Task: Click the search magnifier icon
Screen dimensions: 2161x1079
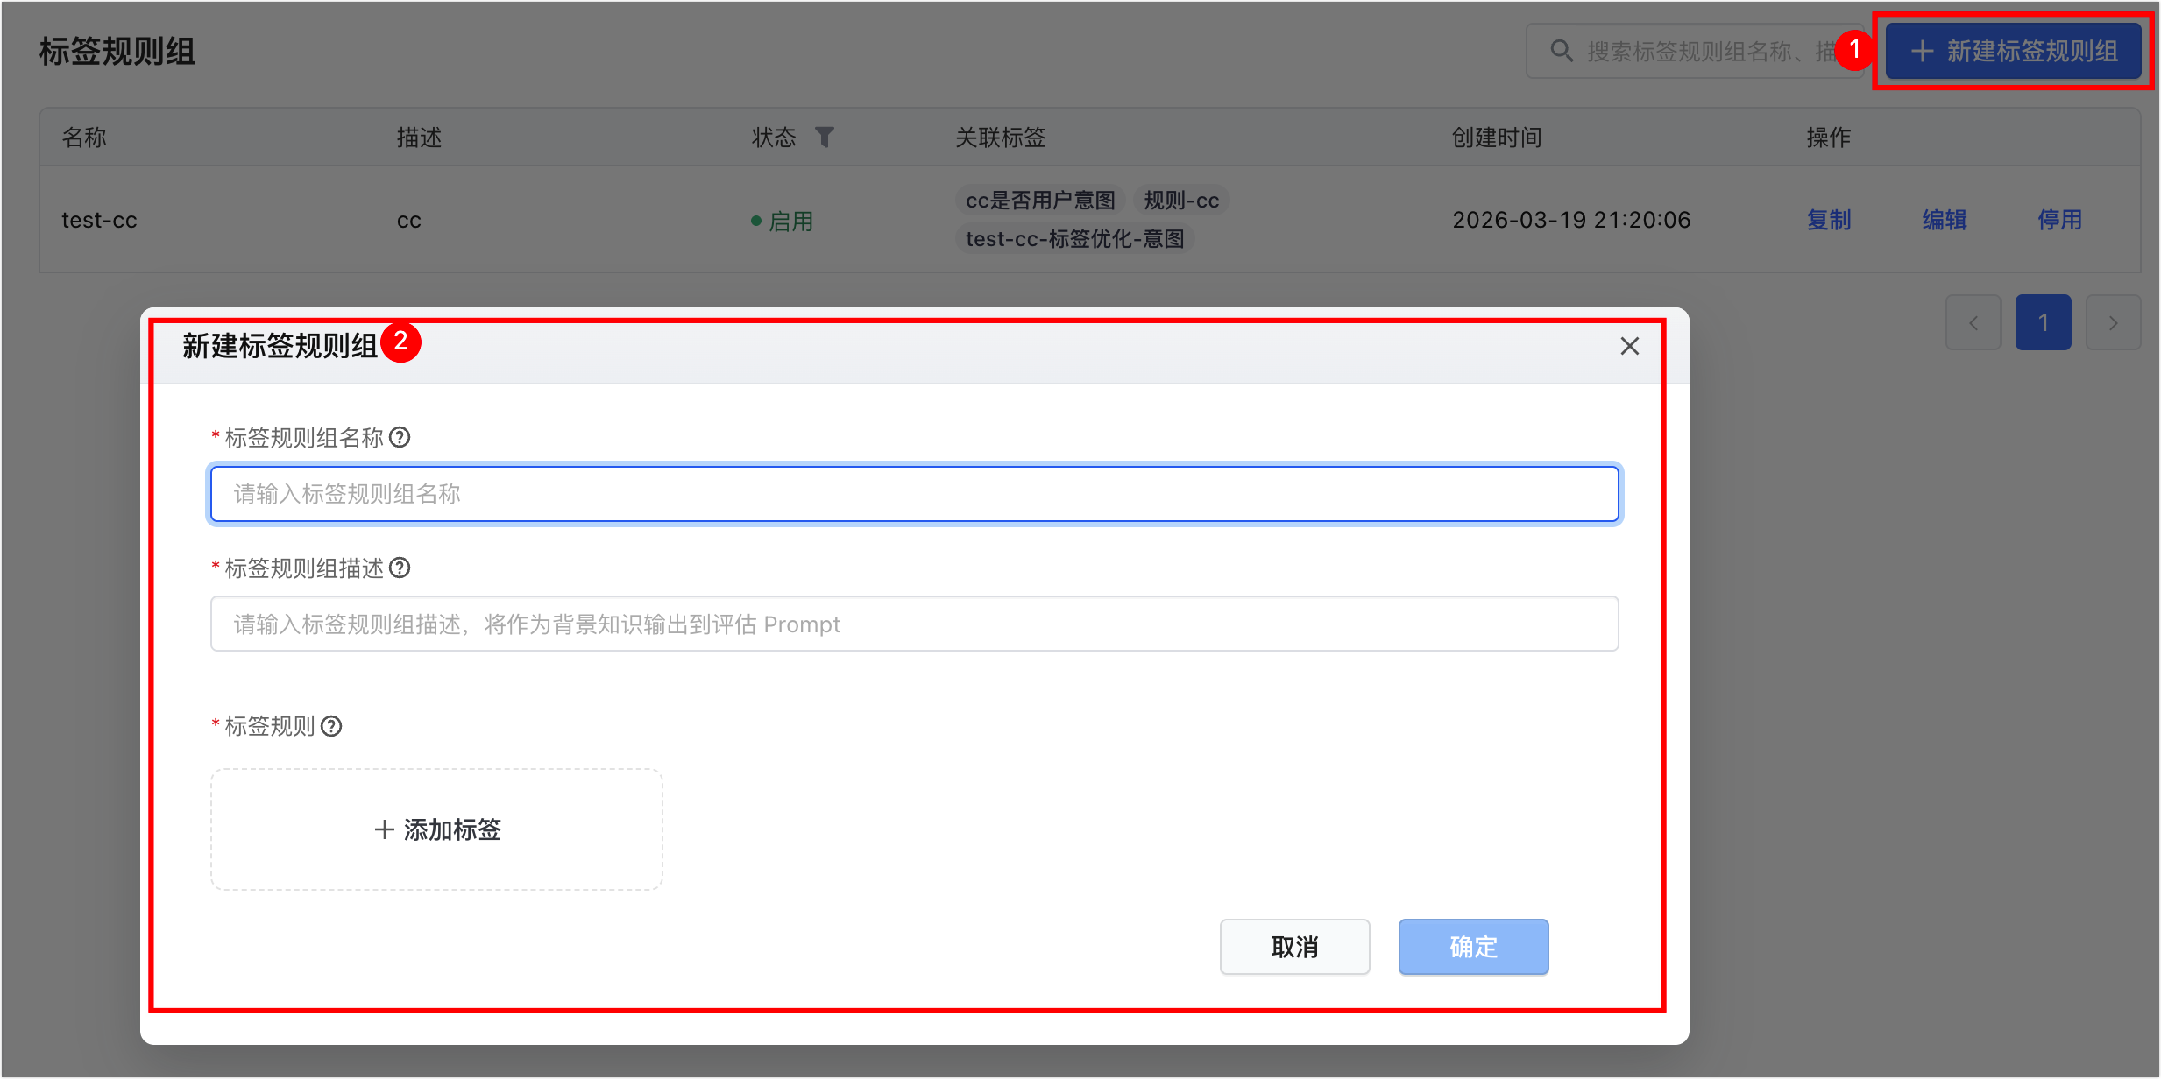Action: 1561,51
